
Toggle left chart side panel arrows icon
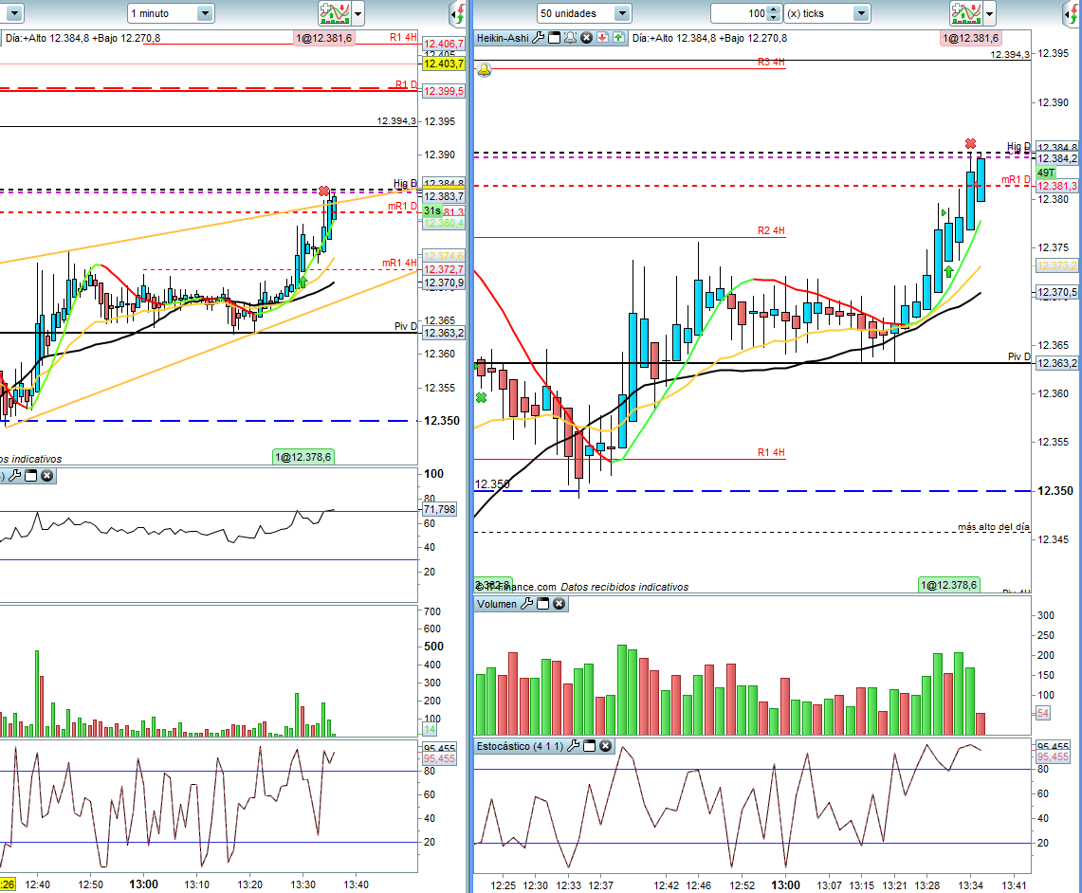[458, 13]
